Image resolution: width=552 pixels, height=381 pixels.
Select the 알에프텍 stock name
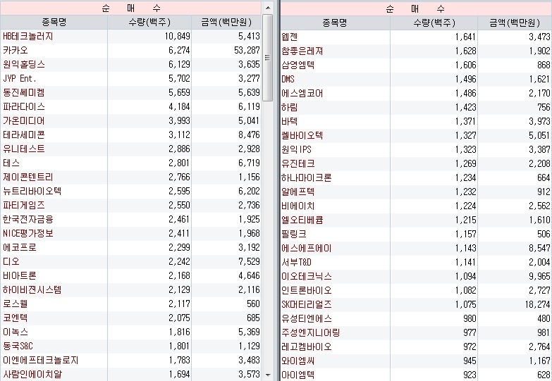[x=298, y=192]
